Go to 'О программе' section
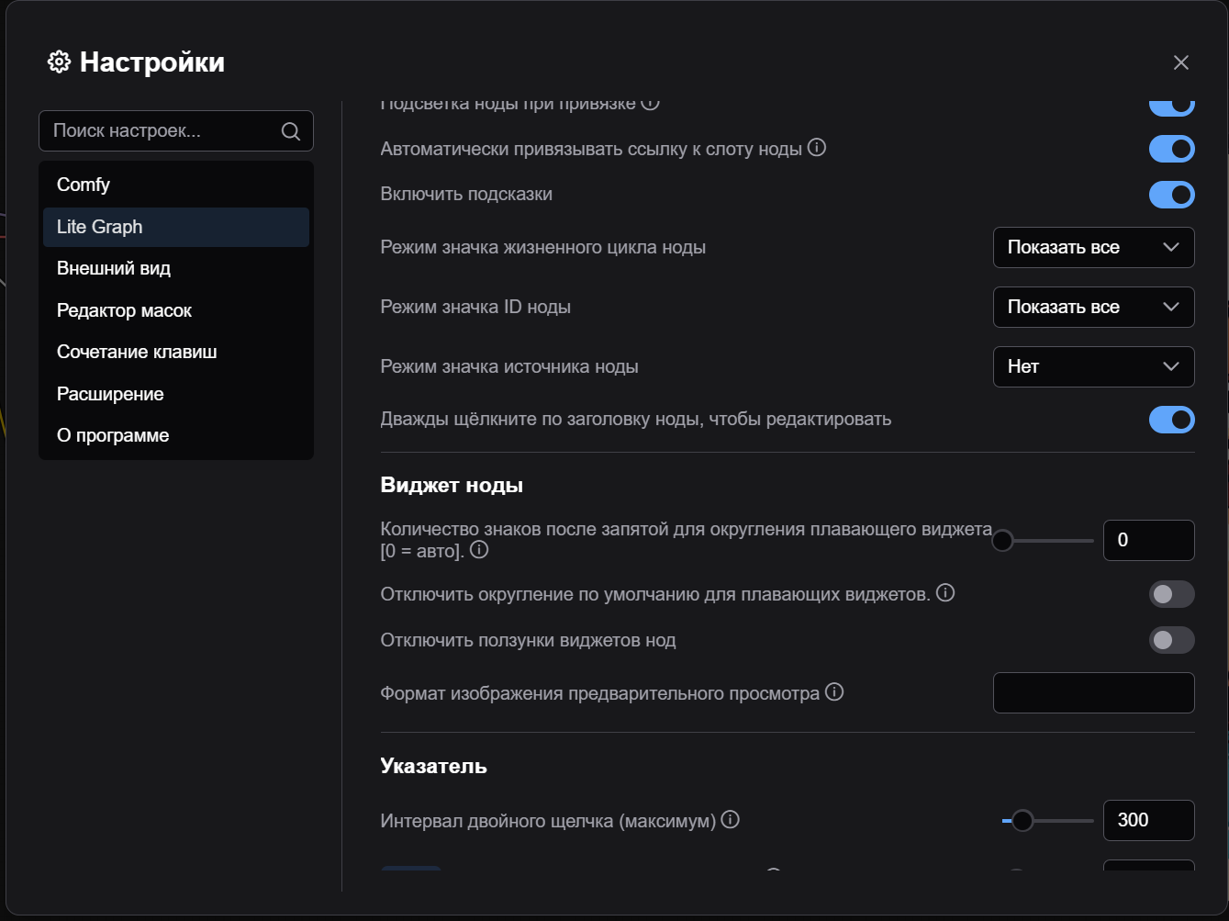1229x921 pixels. pyautogui.click(x=113, y=435)
